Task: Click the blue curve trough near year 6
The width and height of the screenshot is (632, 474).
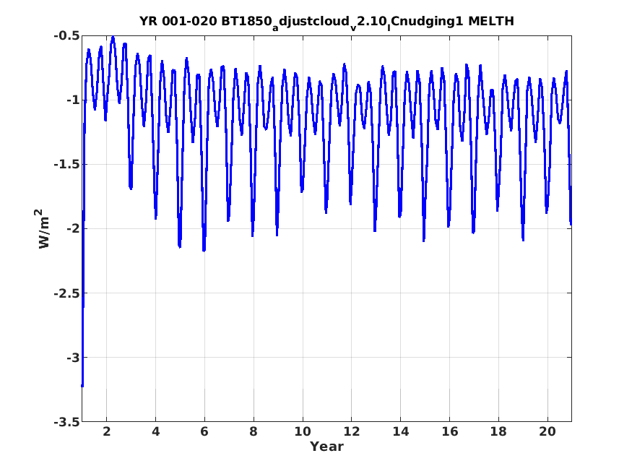Action: 204,250
